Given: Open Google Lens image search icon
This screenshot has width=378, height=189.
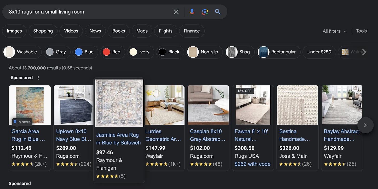Looking at the screenshot, I should point(205,12).
